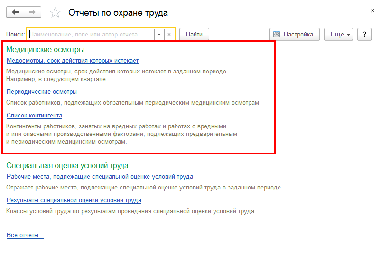Expand the search history dropdown arrow

pyautogui.click(x=159, y=35)
